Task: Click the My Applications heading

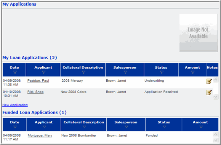Action: [x=19, y=4]
